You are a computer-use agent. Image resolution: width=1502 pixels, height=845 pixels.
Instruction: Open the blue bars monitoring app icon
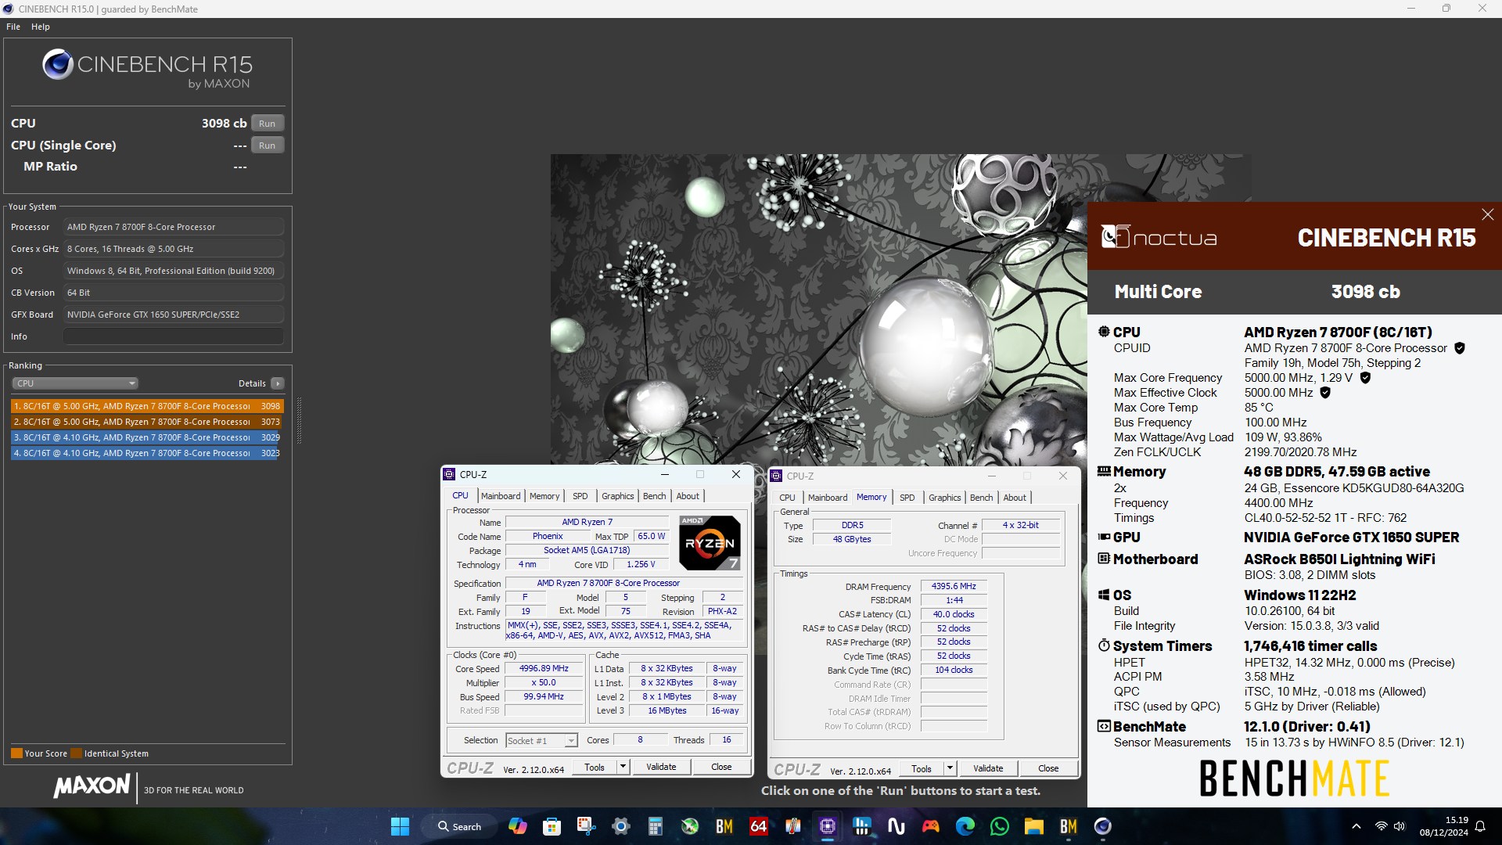pos(861,826)
